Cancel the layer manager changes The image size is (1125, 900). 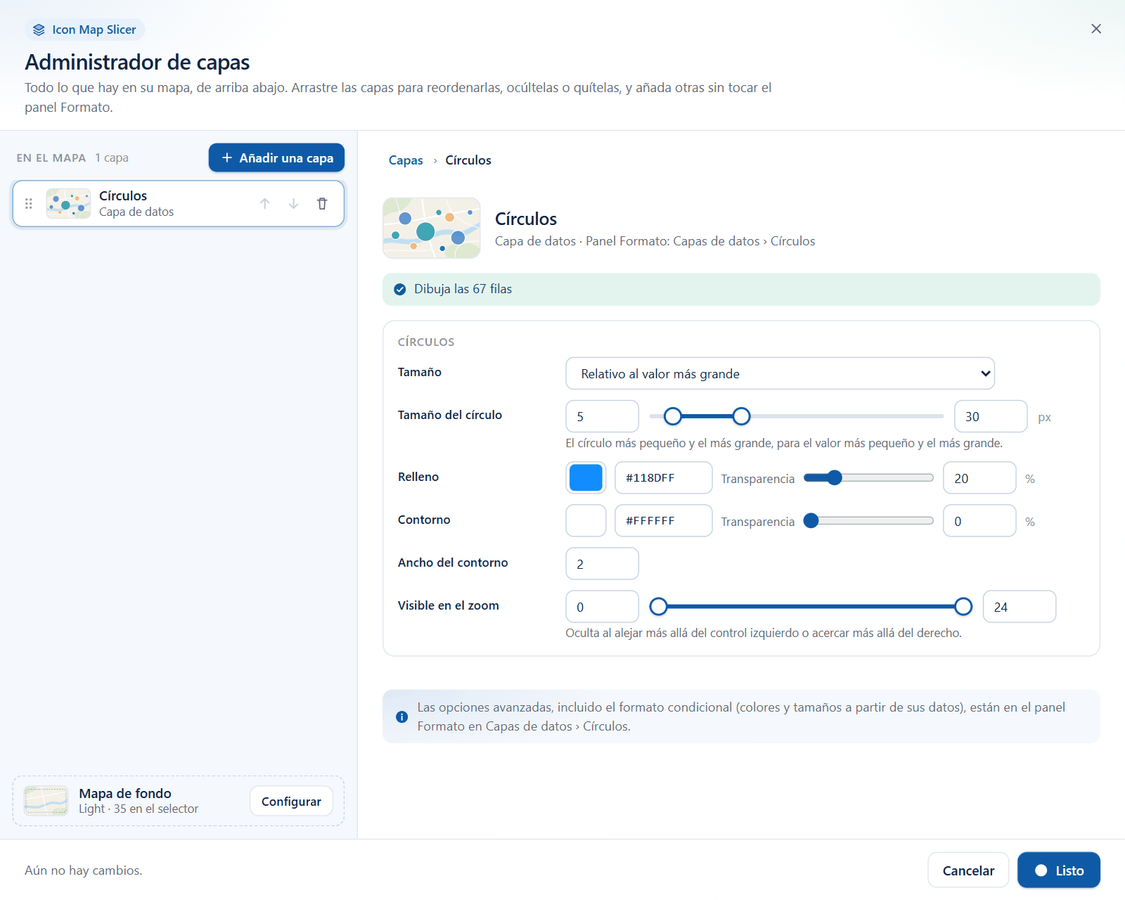click(x=968, y=870)
